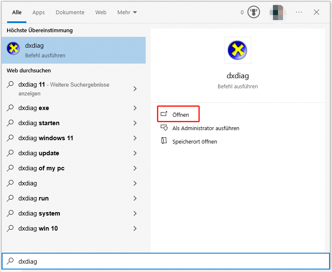Click the search icon beside dxdiag update
This screenshot has height=272, width=332.
[10, 153]
